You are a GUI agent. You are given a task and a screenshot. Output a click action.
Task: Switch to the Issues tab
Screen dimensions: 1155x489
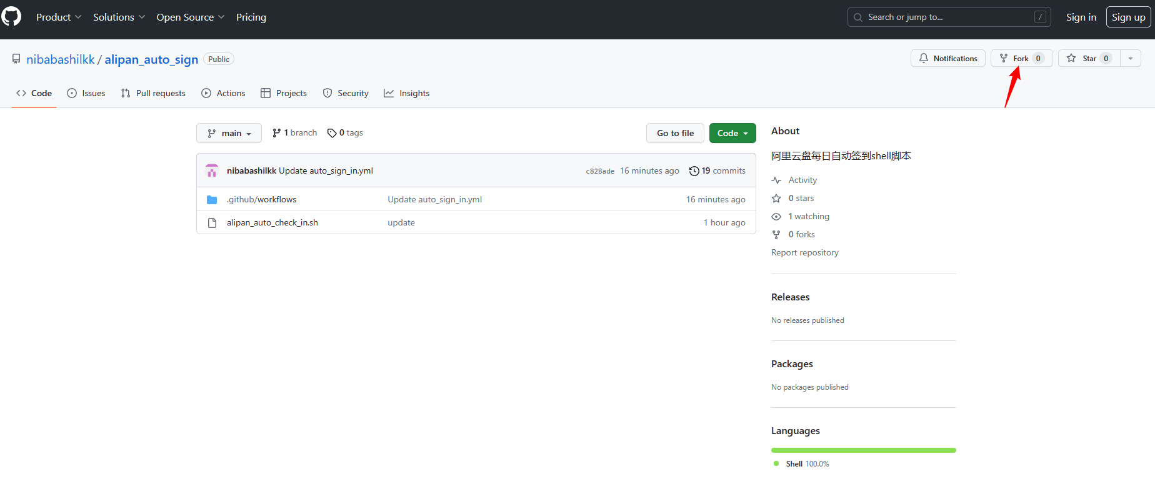86,93
